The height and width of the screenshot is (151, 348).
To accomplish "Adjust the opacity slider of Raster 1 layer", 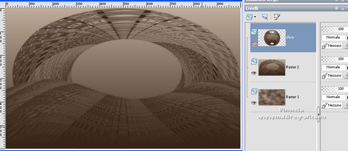I will point(335,89).
